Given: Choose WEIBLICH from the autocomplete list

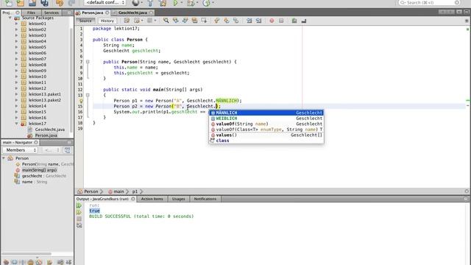Looking at the screenshot, I should [x=266, y=119].
